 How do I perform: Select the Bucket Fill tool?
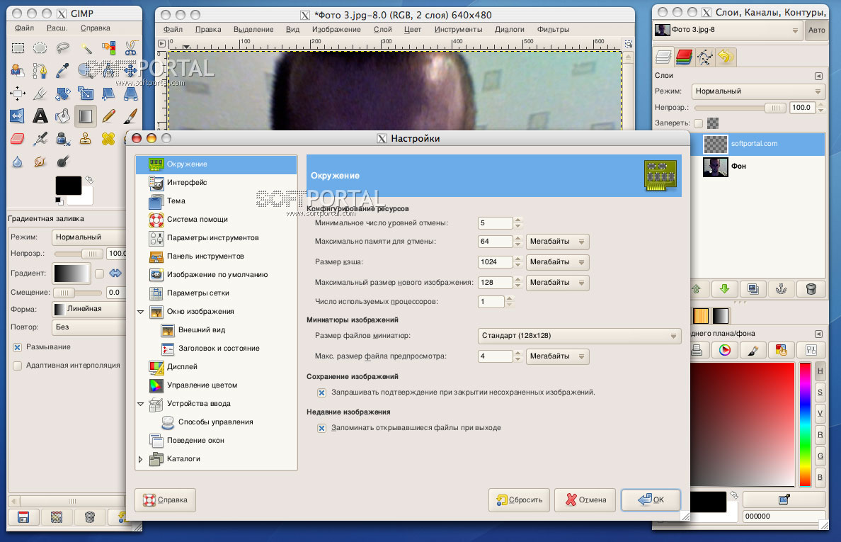(x=63, y=115)
